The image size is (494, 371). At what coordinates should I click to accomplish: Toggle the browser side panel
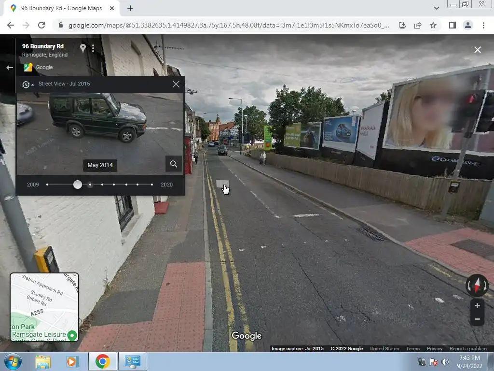(x=453, y=25)
